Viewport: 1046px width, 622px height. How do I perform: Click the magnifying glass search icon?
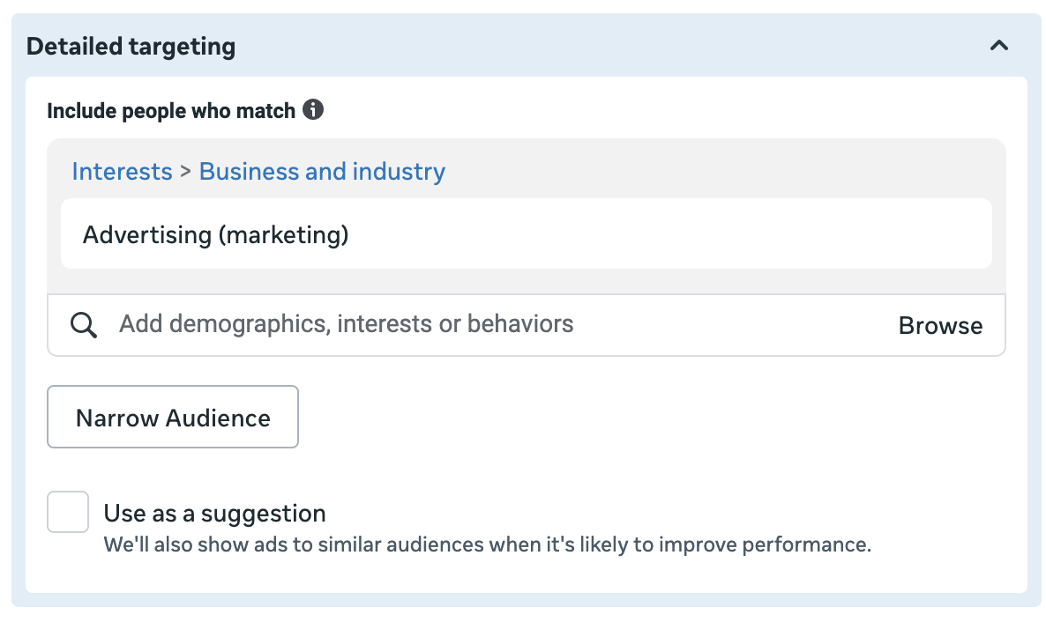tap(84, 325)
